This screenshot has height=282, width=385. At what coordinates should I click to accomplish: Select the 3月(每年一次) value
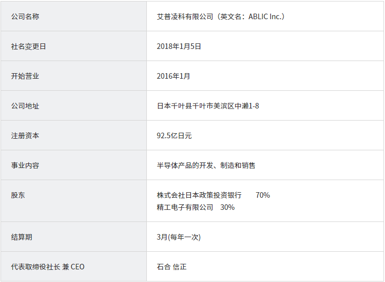click(179, 237)
